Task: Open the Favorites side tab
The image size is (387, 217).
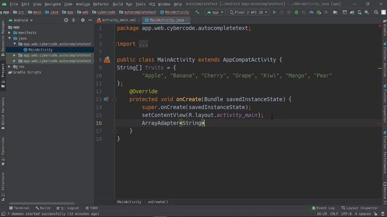Action: pyautogui.click(x=2, y=151)
